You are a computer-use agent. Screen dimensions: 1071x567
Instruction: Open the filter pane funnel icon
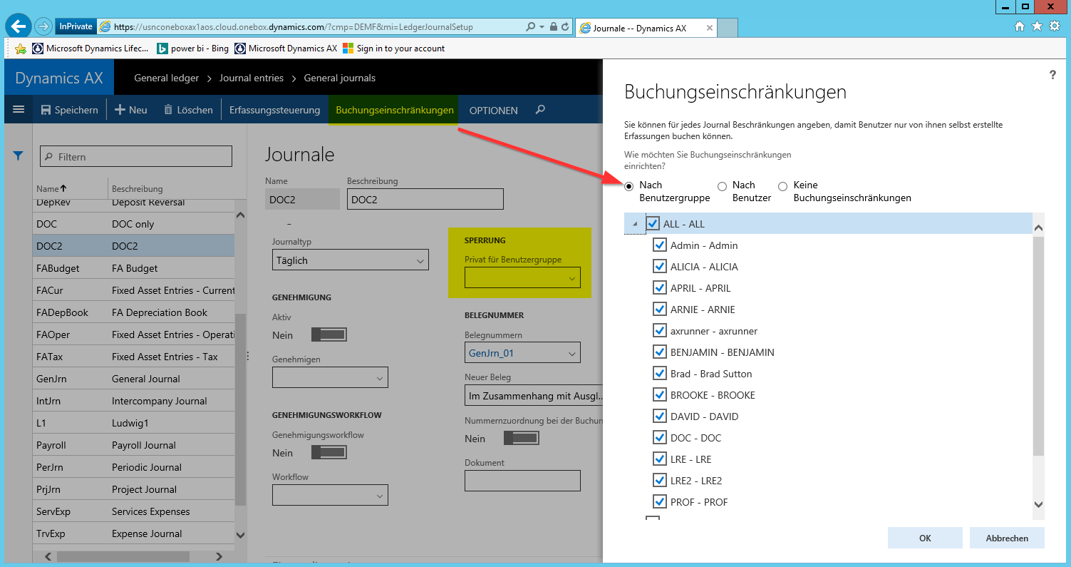pos(19,156)
